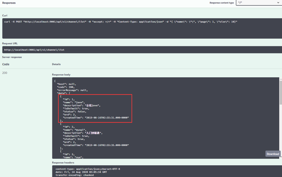Viewport: 282px width, 177px height.
Task: Click the description line containing 入门到精通
Action: pos(83,133)
